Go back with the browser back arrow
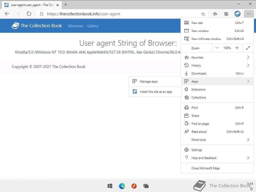The image size is (256, 192). coord(7,14)
